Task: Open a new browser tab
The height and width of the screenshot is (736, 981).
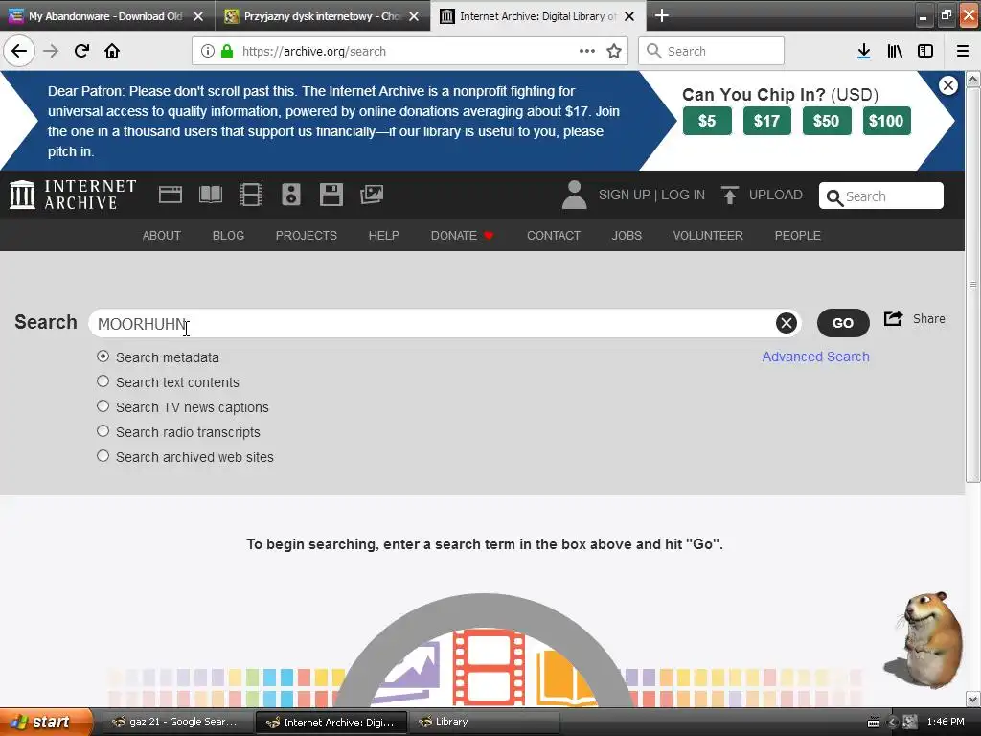Action: pos(661,15)
